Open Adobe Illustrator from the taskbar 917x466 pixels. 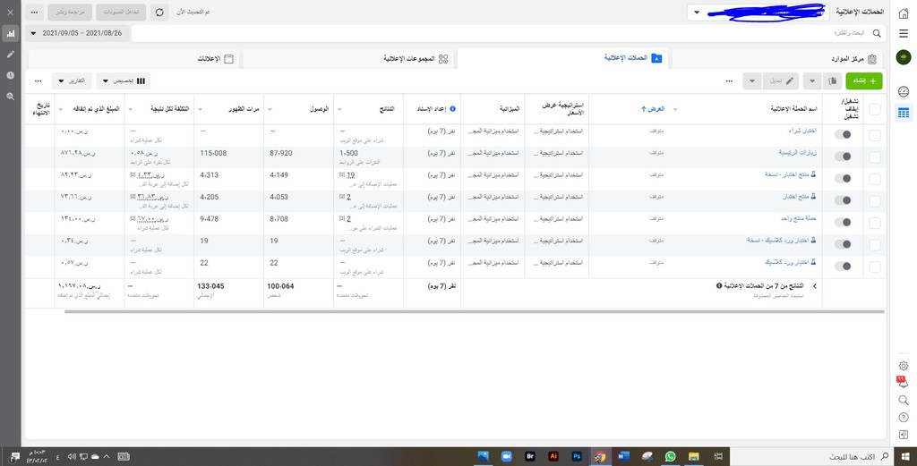click(553, 457)
